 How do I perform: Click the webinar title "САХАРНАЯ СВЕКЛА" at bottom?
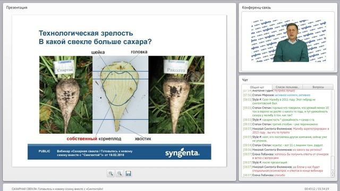[57, 189]
